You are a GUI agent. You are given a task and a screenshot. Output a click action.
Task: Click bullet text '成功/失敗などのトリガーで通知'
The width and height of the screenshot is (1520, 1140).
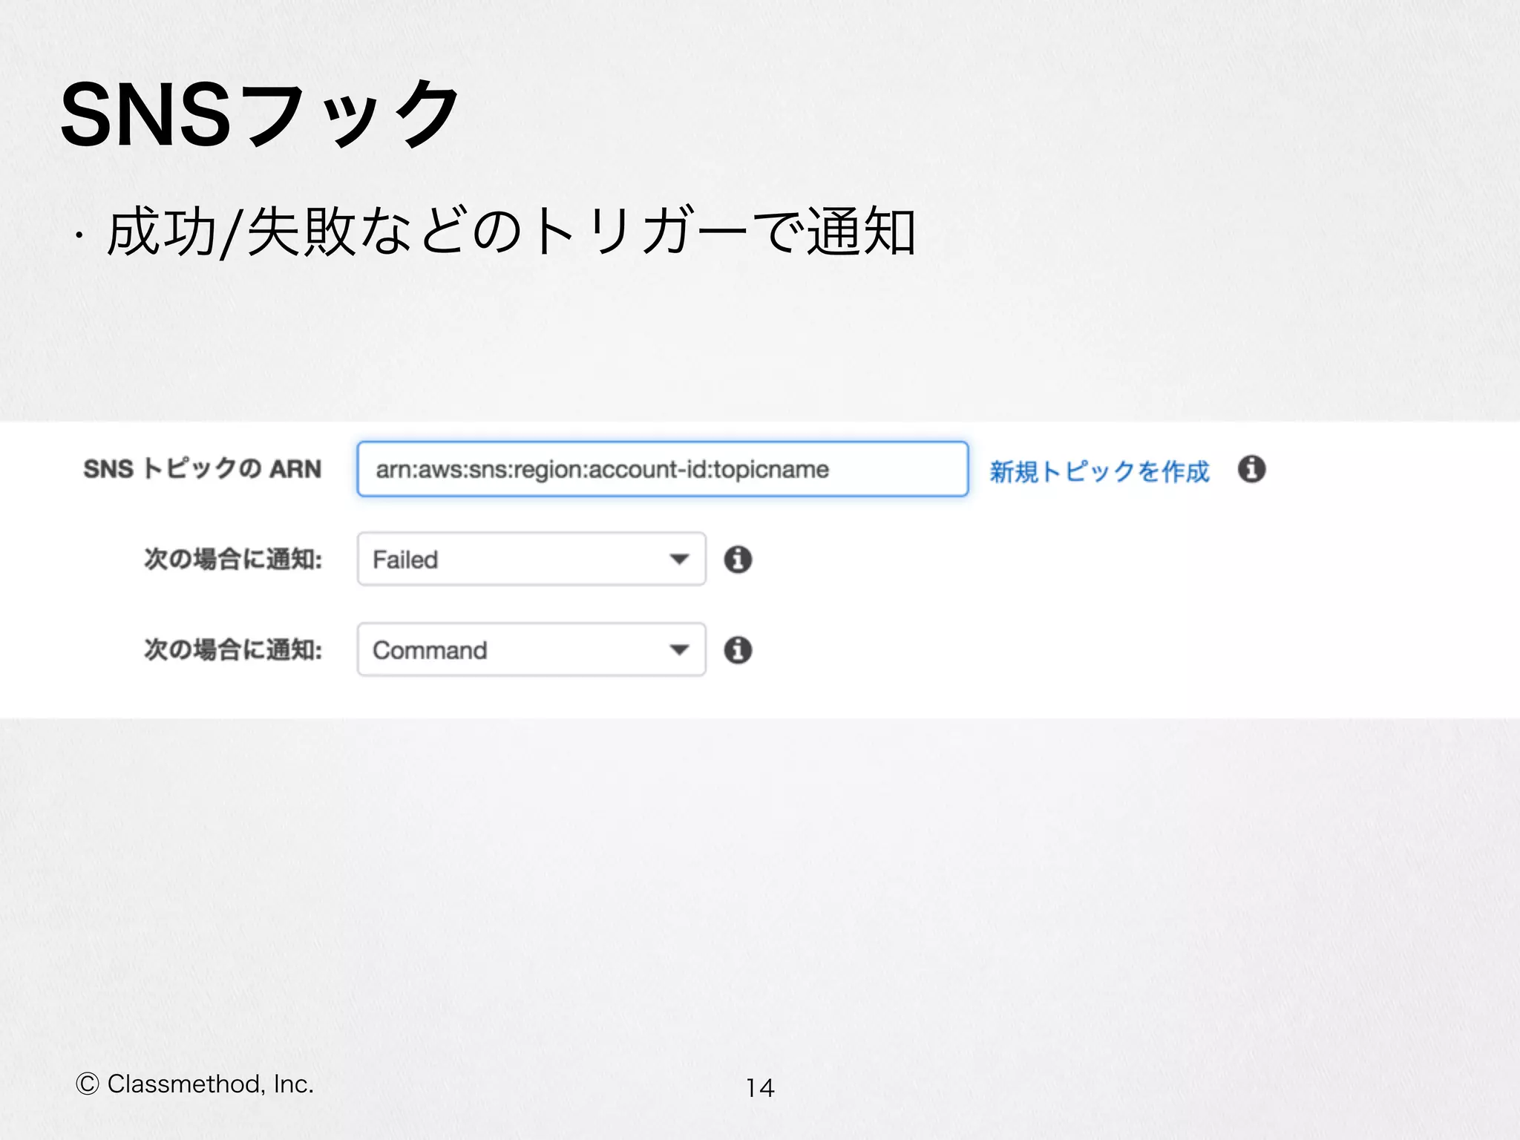point(511,232)
